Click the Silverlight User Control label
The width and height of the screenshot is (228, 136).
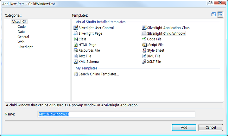pyautogui.click(x=96, y=28)
